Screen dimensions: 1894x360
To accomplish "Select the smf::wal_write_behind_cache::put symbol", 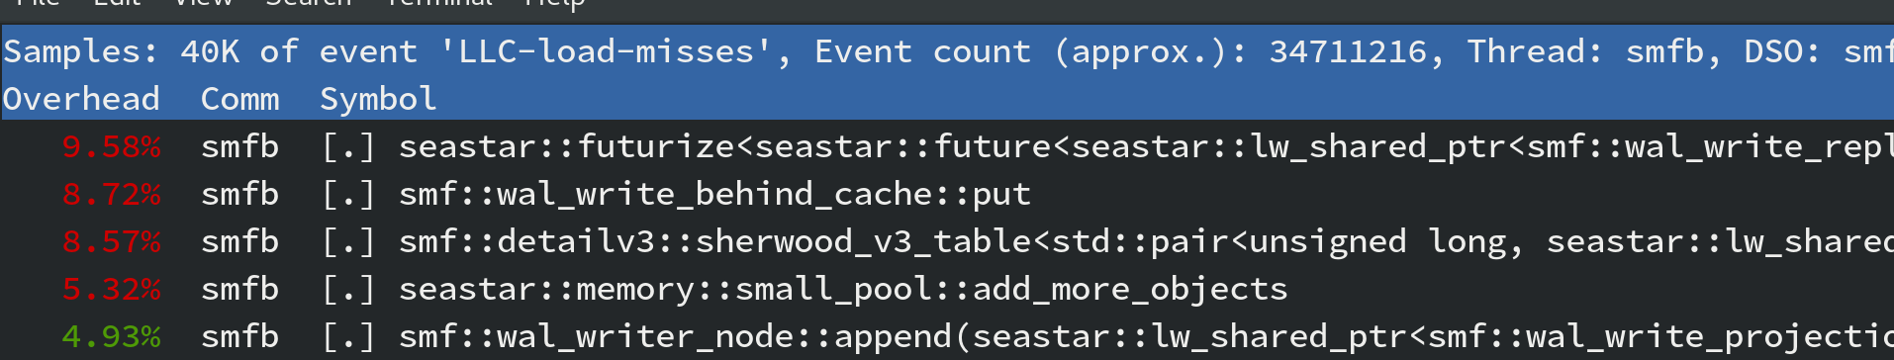I will pyautogui.click(x=714, y=194).
